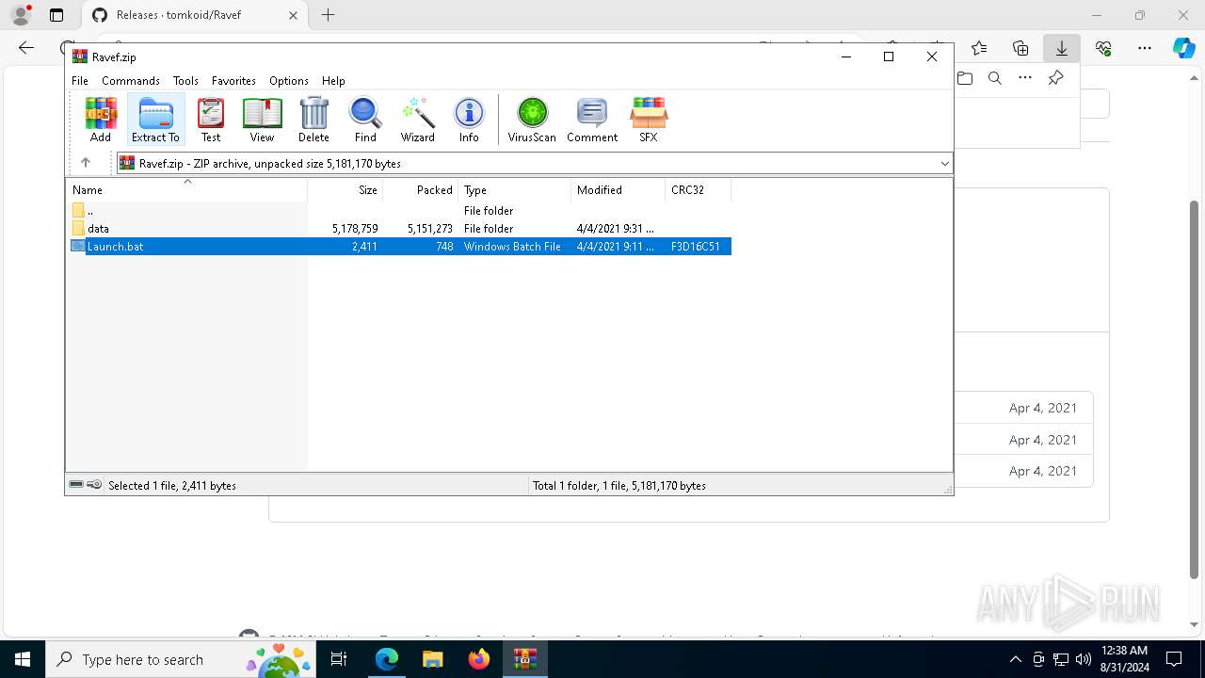Viewport: 1205px width, 678px height.
Task: Open the downloads folder icon
Action: (965, 78)
